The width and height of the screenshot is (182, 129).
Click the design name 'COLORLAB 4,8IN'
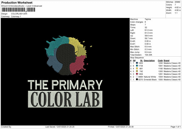click(19, 14)
